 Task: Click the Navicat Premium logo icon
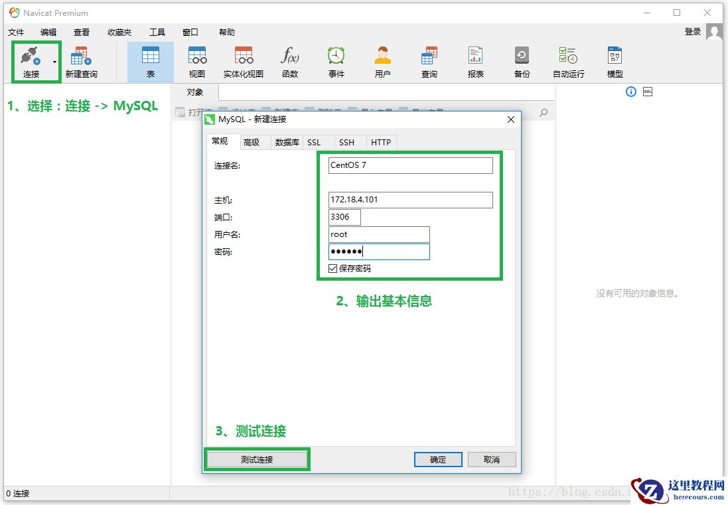pyautogui.click(x=15, y=13)
